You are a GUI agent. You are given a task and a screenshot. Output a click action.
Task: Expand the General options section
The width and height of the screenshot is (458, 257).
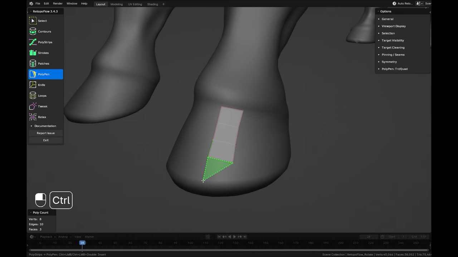388,19
